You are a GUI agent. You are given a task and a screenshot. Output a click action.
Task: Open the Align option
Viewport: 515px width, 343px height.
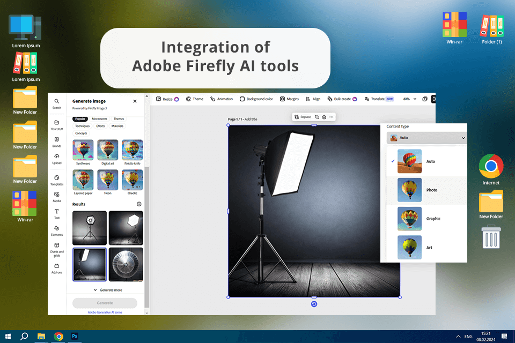(x=313, y=99)
